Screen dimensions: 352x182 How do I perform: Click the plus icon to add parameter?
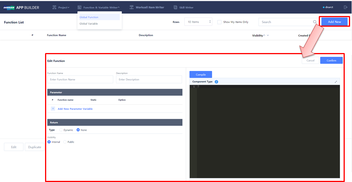tap(53, 109)
